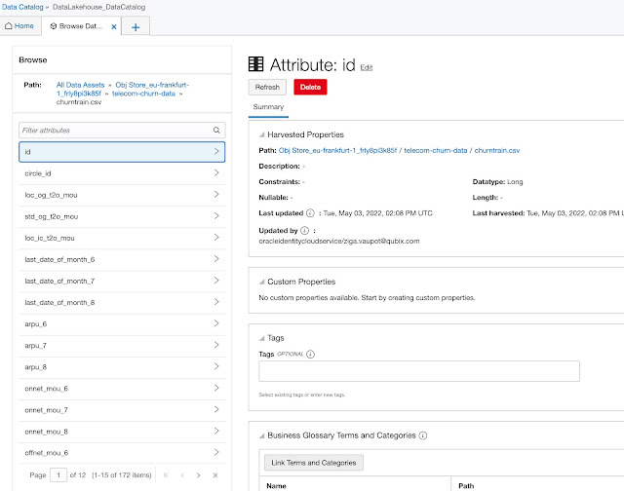This screenshot has width=624, height=491.
Task: Open onnet_mou_7 attribute chevron
Action: (x=216, y=409)
